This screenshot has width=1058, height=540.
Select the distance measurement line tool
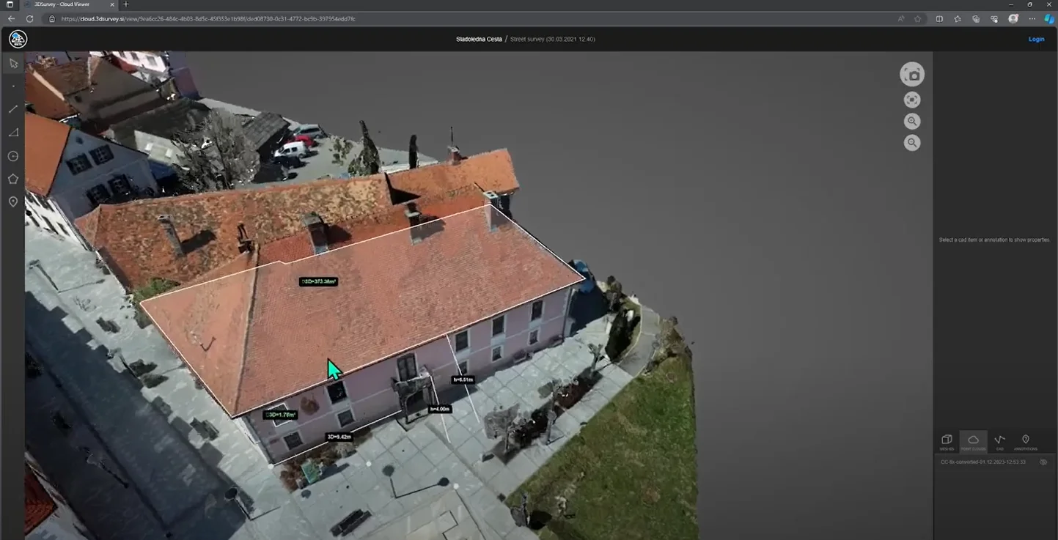(x=12, y=108)
